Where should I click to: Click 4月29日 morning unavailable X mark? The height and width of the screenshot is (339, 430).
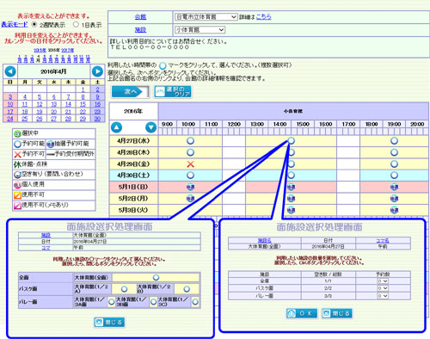pos(190,164)
